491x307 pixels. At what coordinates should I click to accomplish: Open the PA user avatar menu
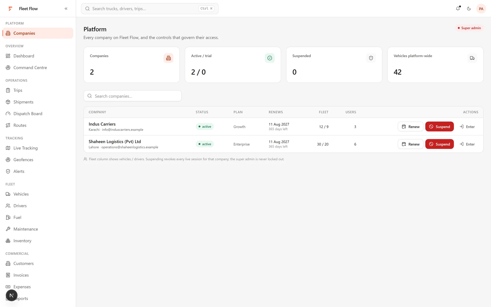(481, 9)
